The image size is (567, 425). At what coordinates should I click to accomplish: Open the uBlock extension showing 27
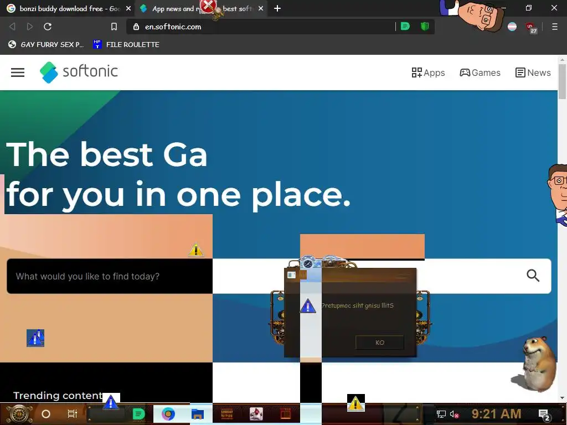coord(531,28)
